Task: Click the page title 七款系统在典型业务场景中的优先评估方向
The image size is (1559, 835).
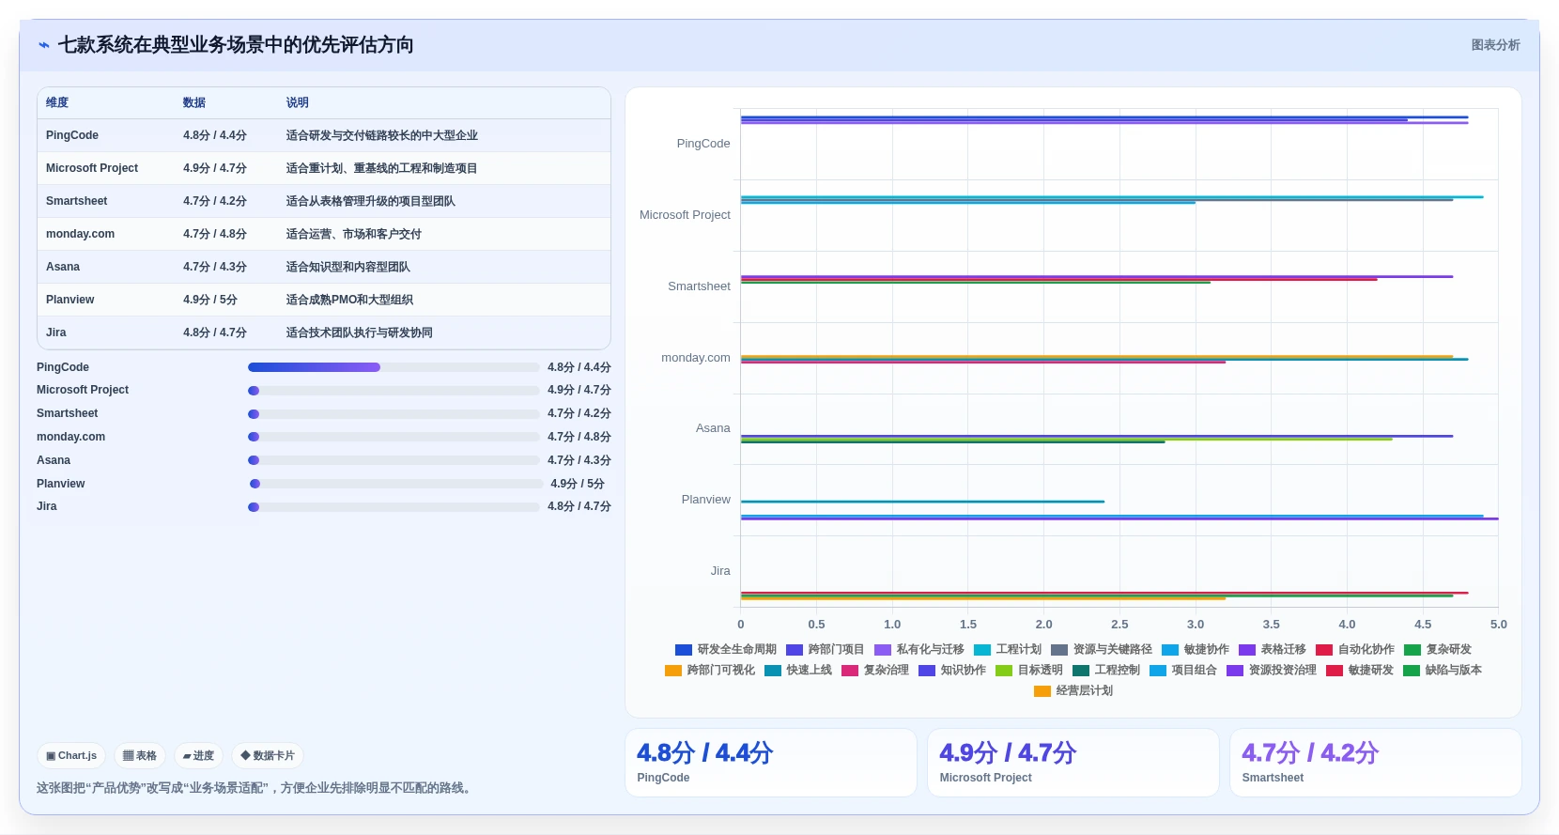Action: pos(236,45)
